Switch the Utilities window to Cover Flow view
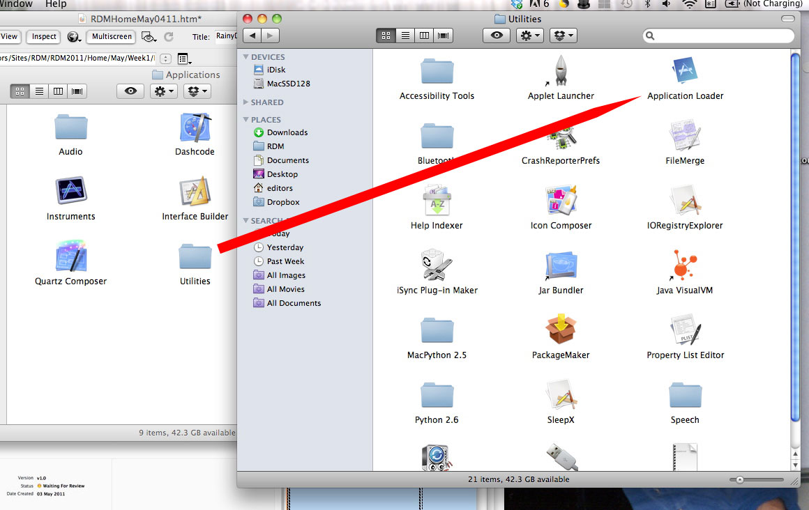Image resolution: width=809 pixels, height=510 pixels. 443,36
